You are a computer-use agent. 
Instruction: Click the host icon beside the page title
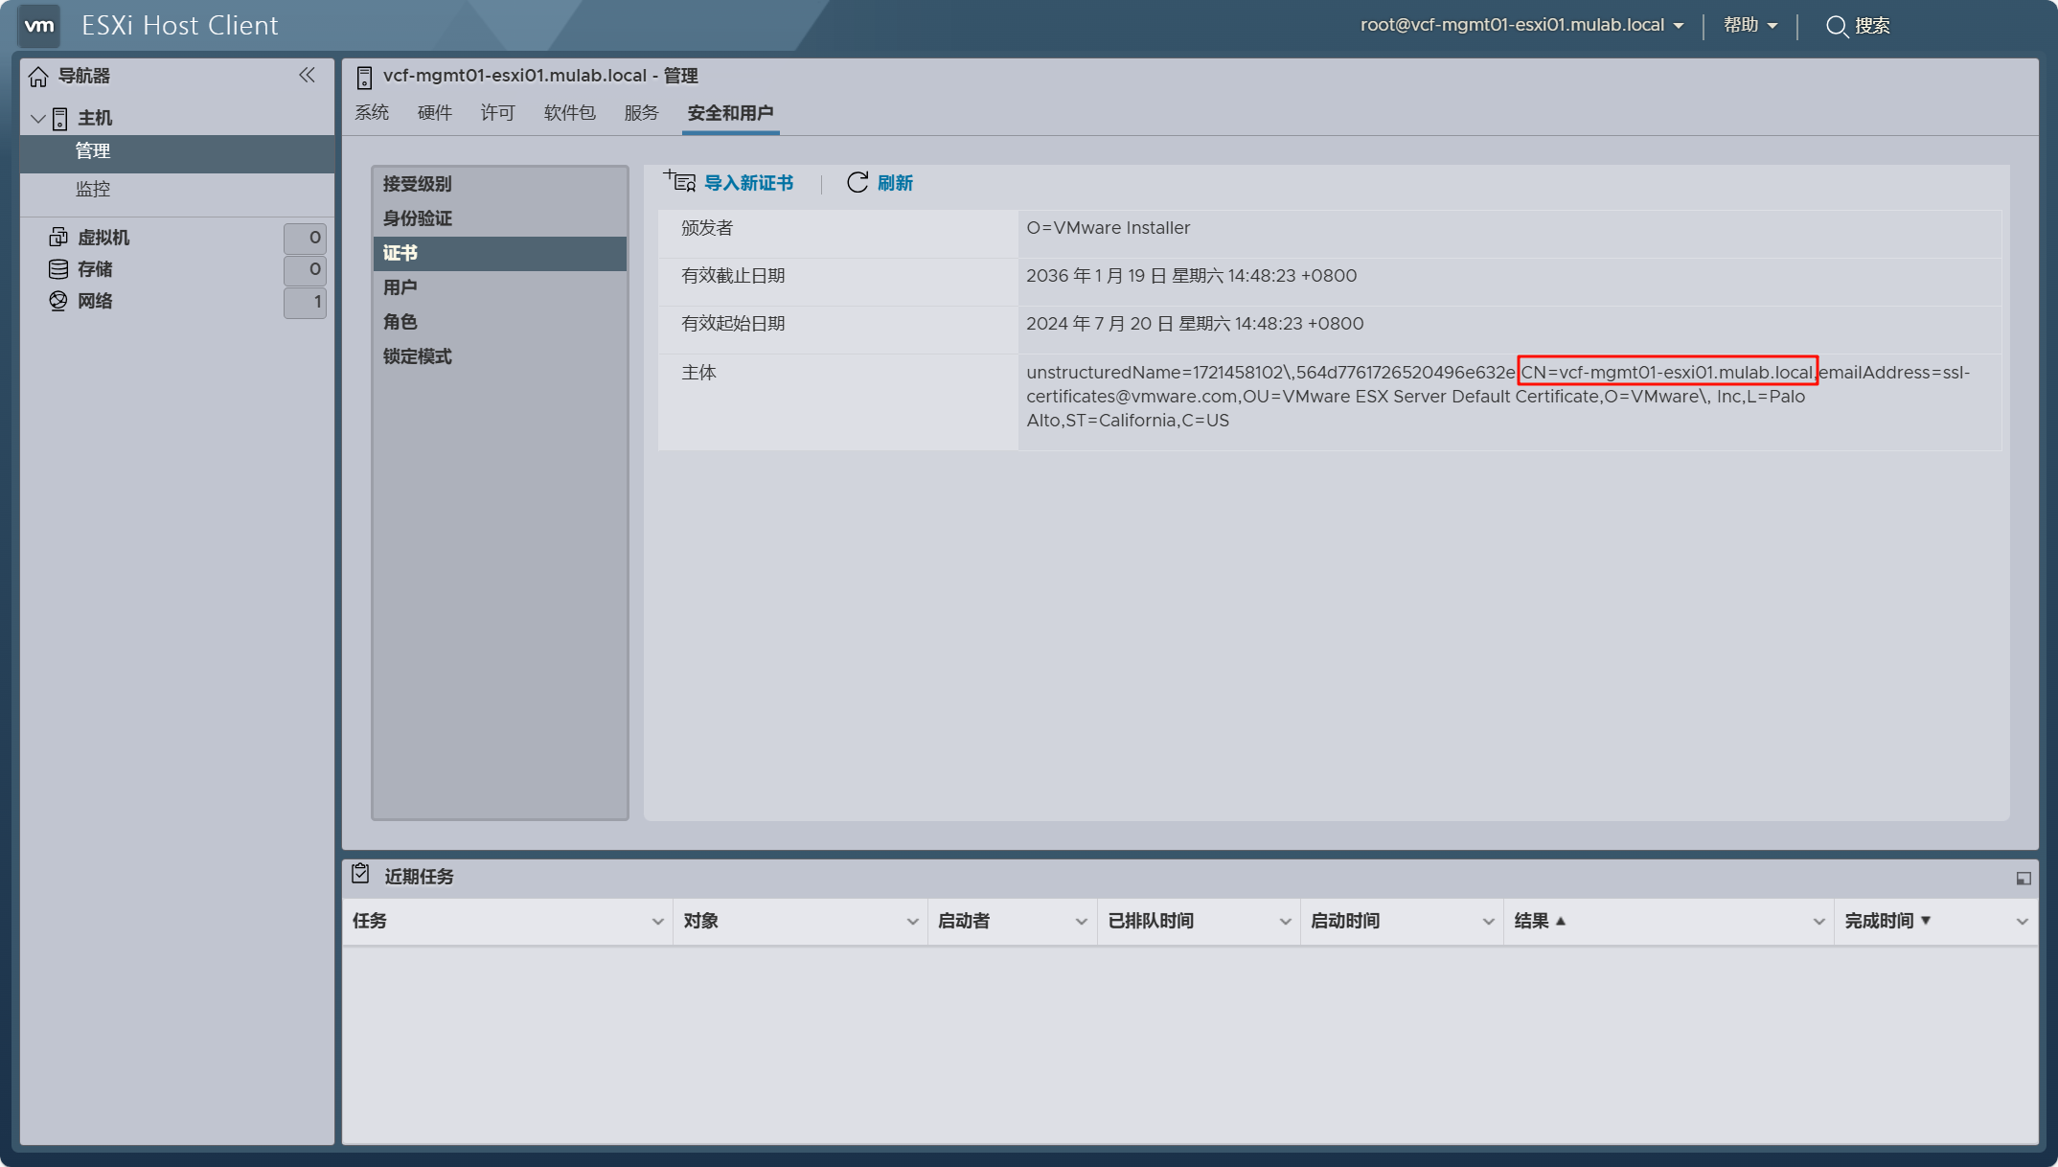364,77
